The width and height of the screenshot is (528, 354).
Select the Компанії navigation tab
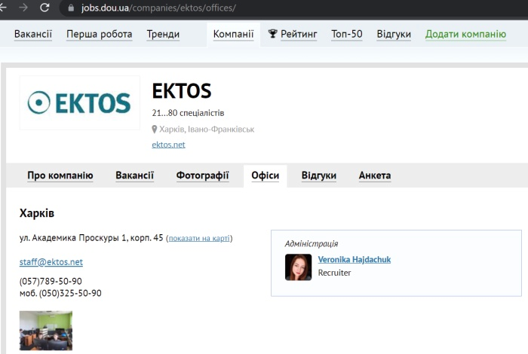click(233, 34)
